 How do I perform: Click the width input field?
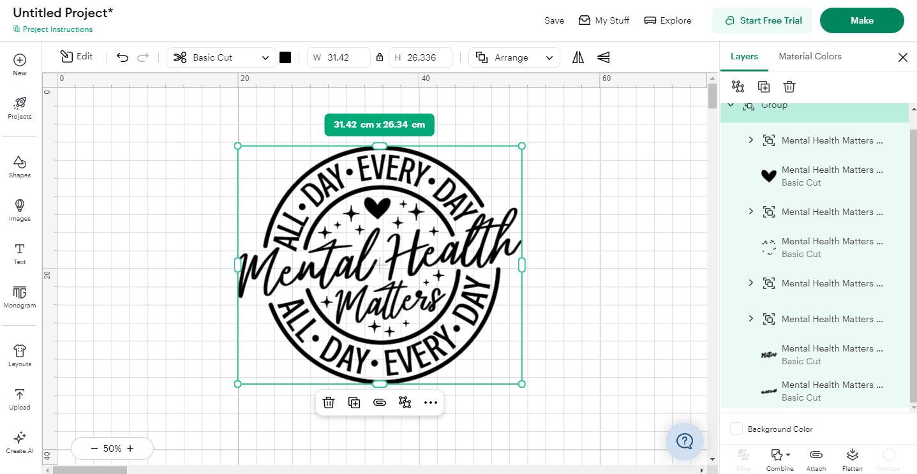click(338, 57)
